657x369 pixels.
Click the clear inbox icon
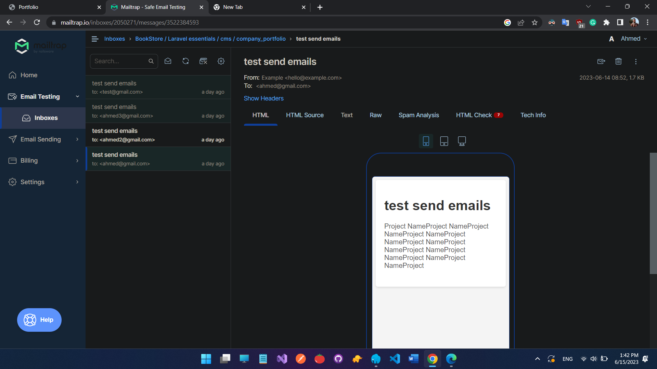(203, 61)
